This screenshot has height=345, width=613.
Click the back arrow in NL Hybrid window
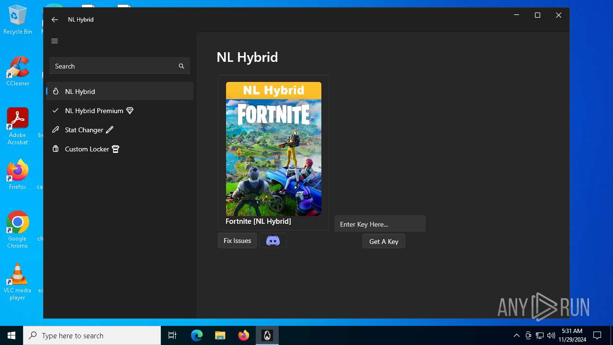point(55,20)
